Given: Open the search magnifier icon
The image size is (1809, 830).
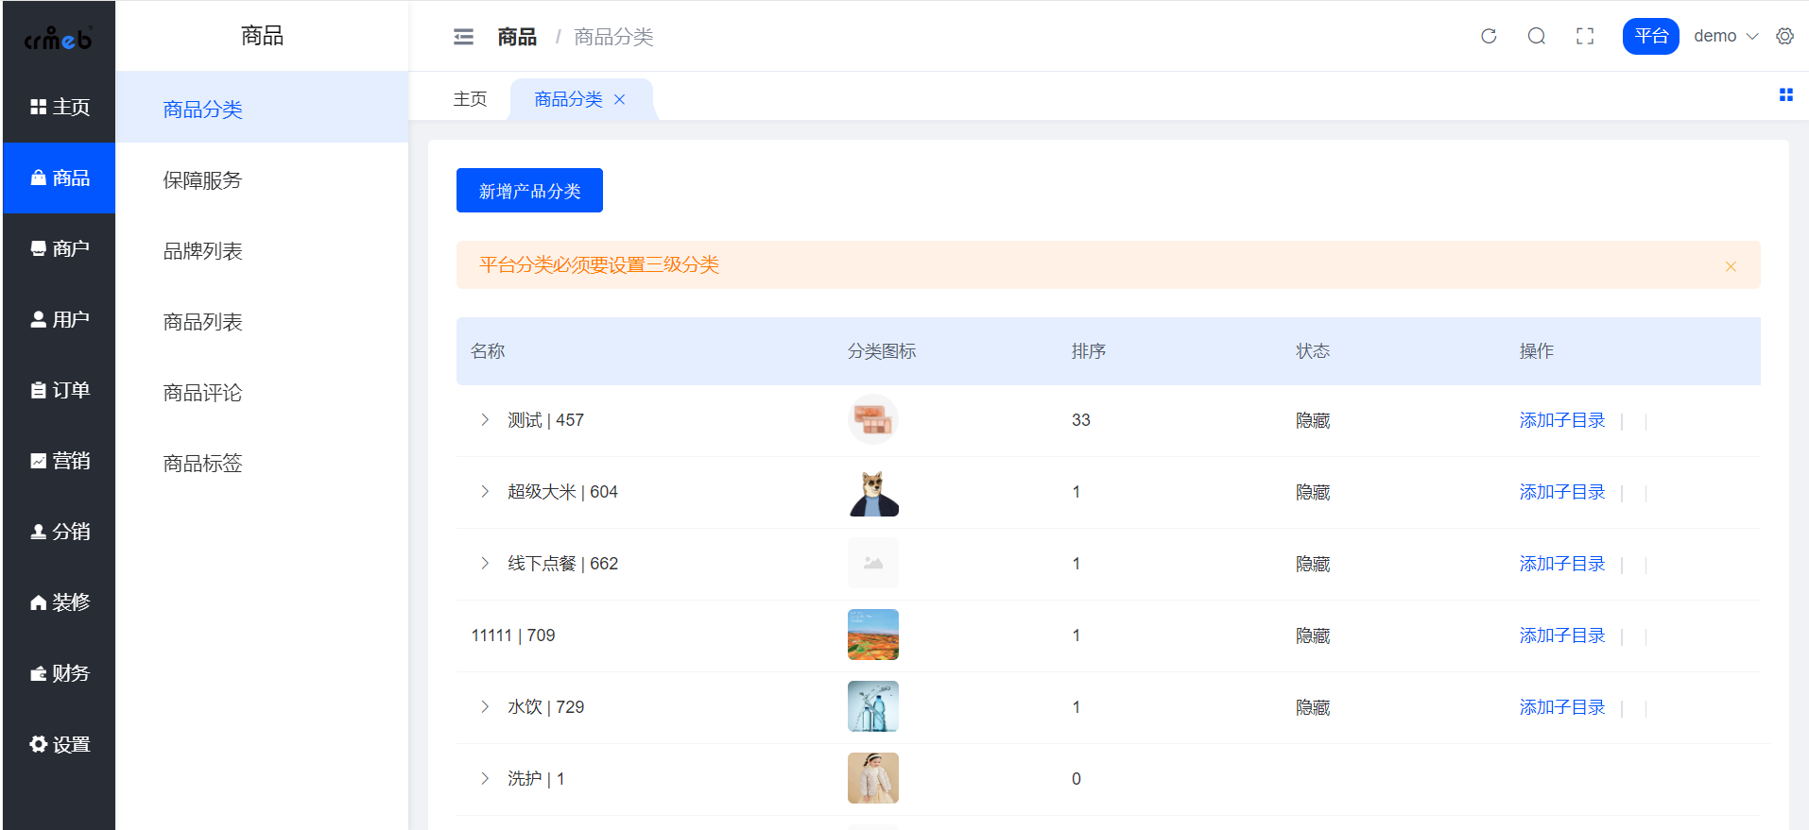Looking at the screenshot, I should 1537,36.
